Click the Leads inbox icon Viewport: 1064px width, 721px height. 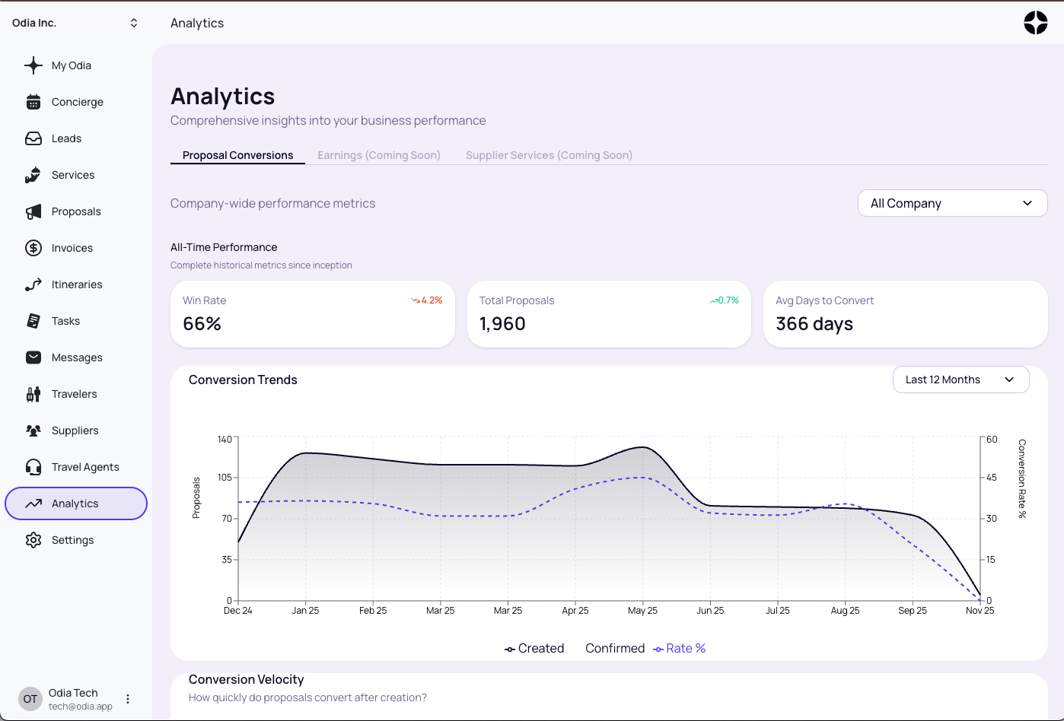pos(33,138)
